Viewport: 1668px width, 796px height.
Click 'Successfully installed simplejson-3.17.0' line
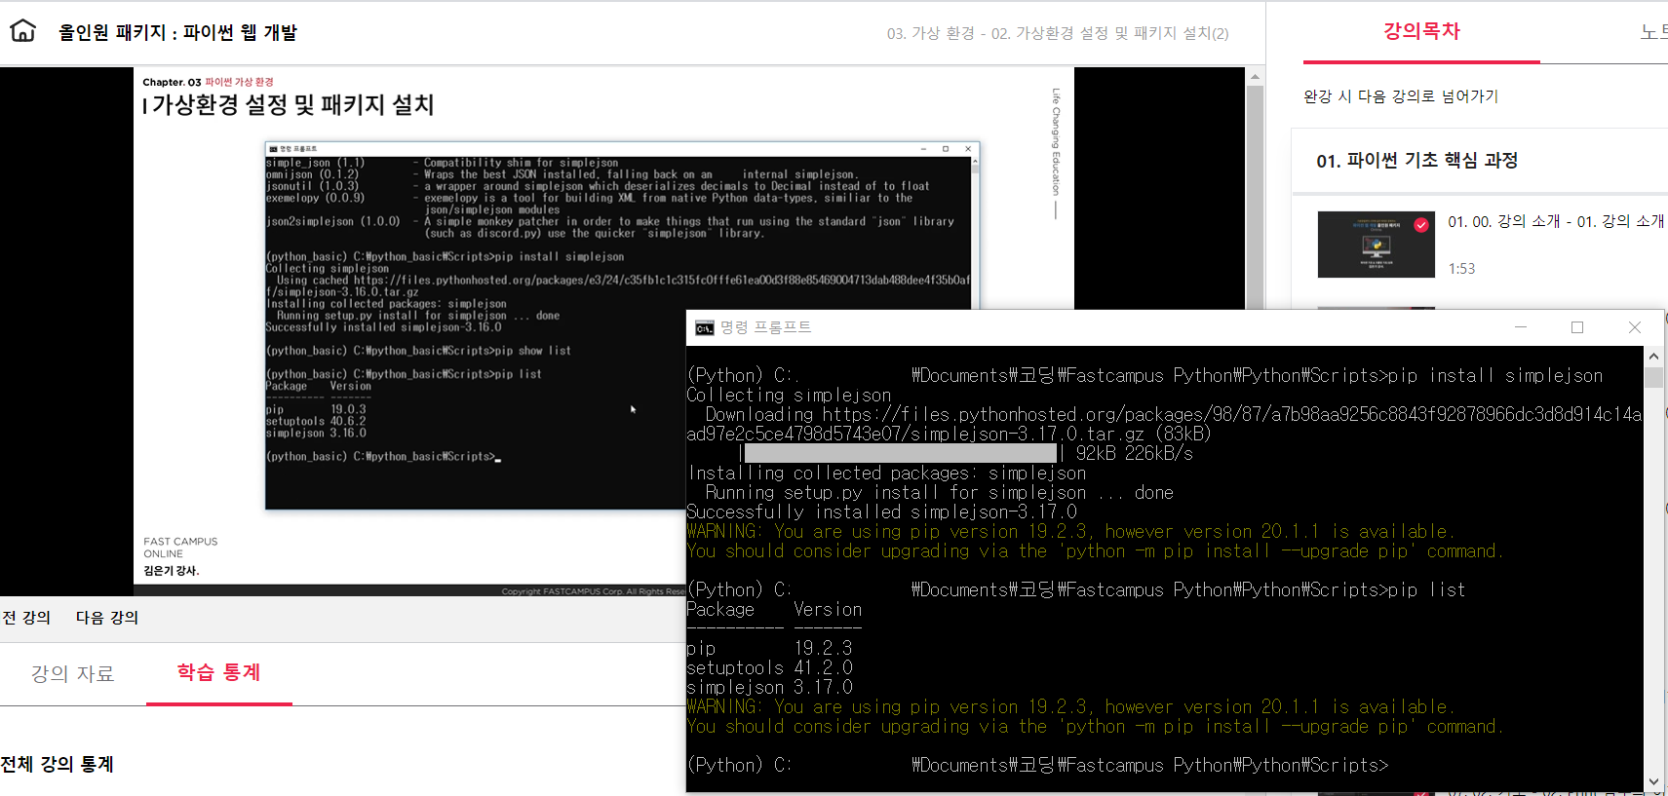[x=882, y=512]
